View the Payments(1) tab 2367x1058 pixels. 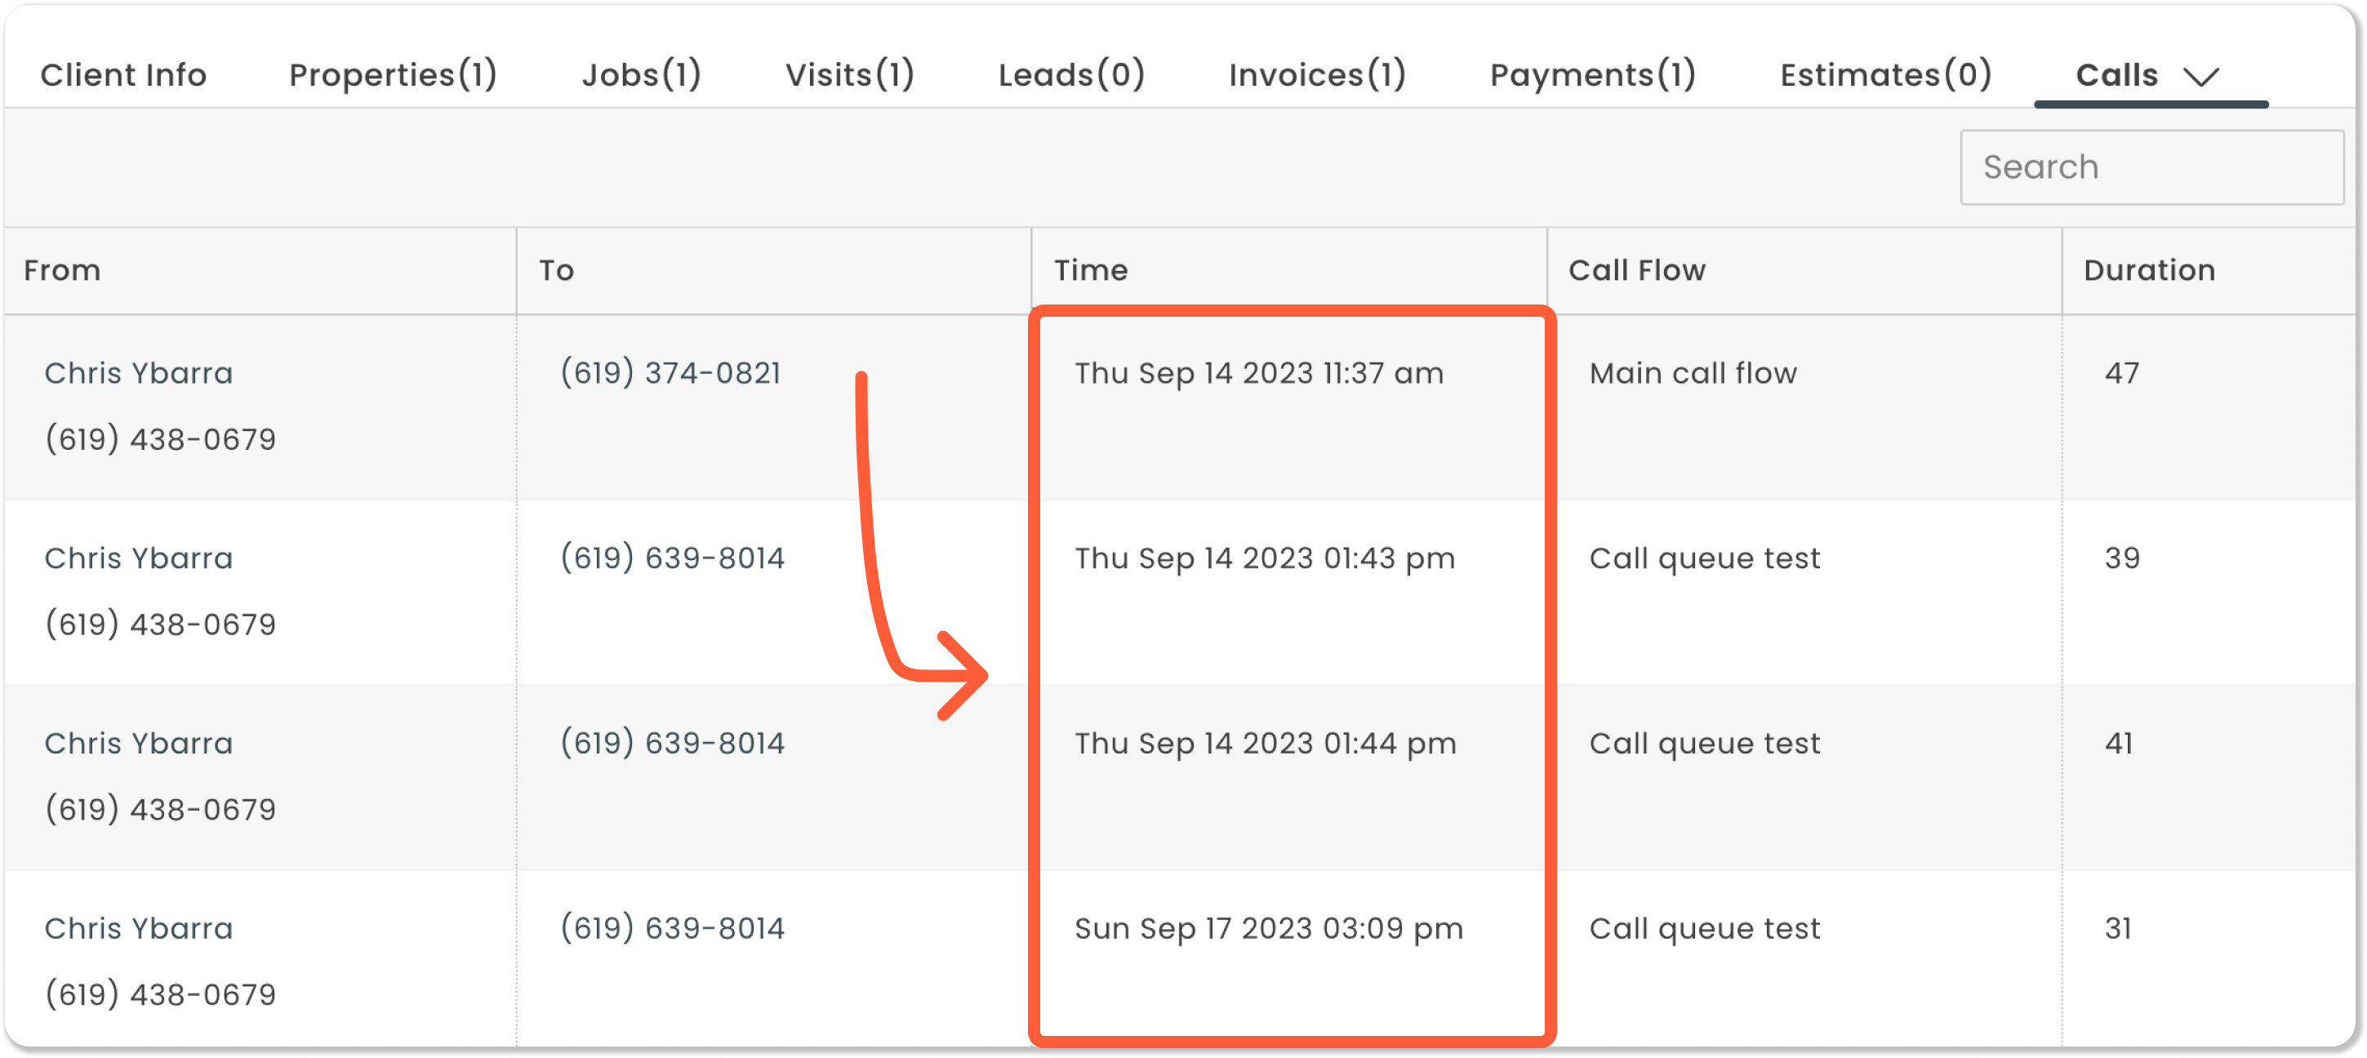1592,75
